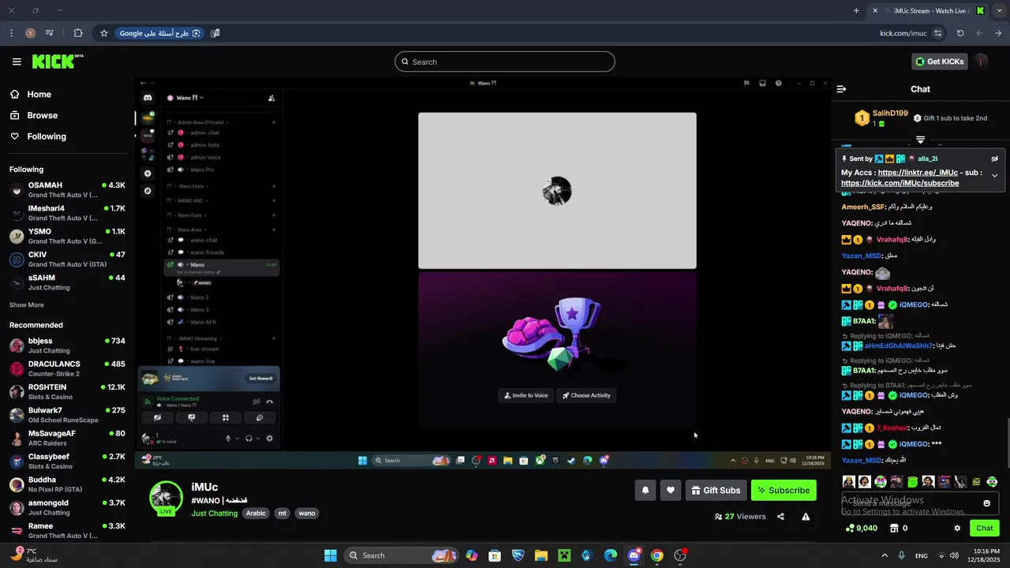Click the share icon next to Viewers
This screenshot has height=568, width=1010.
pos(780,517)
